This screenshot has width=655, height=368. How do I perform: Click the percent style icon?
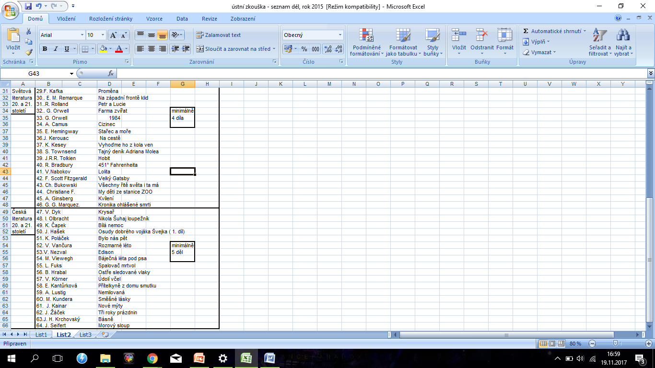pos(304,49)
